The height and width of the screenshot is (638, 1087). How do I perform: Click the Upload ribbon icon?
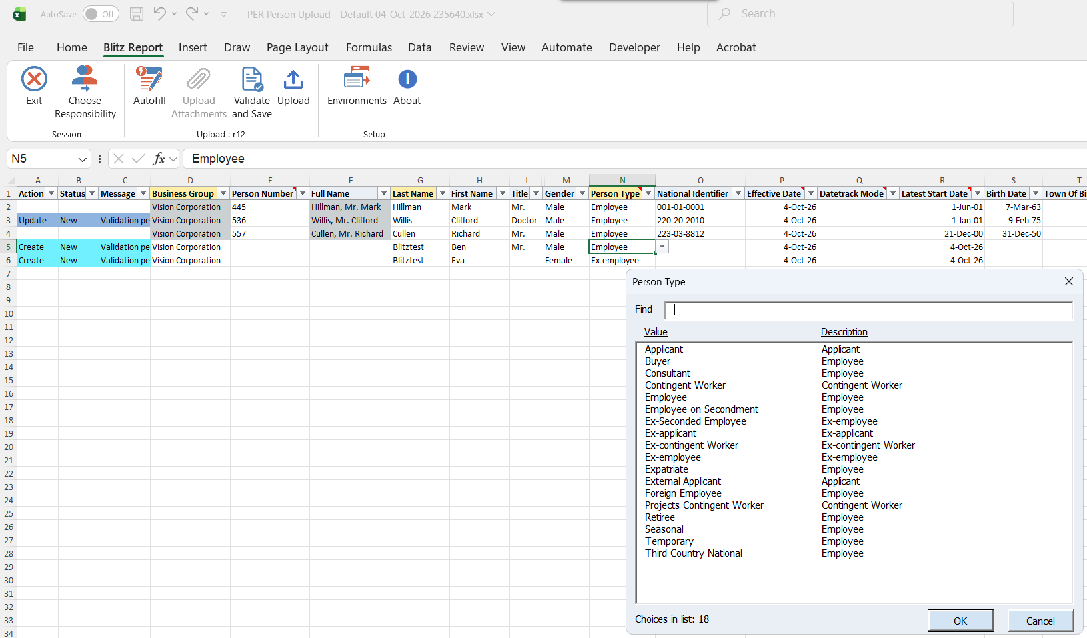point(293,79)
